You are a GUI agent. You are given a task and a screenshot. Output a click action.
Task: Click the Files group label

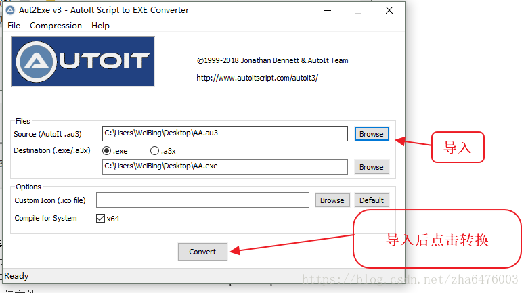point(23,121)
